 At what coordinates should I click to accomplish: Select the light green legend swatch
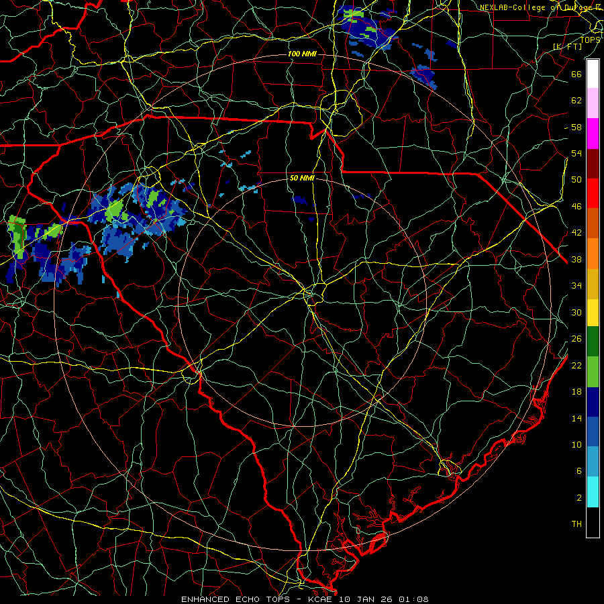593,372
